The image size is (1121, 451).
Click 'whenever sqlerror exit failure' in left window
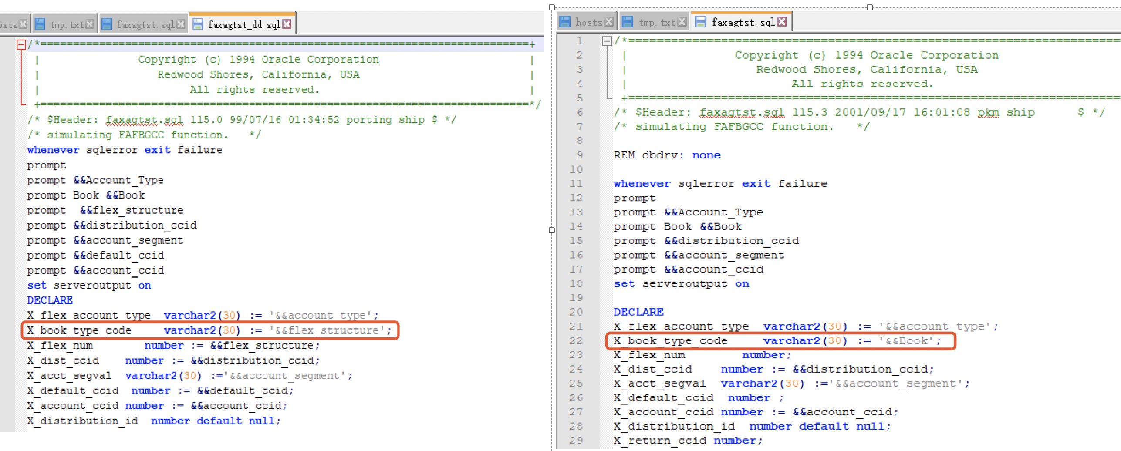click(125, 150)
